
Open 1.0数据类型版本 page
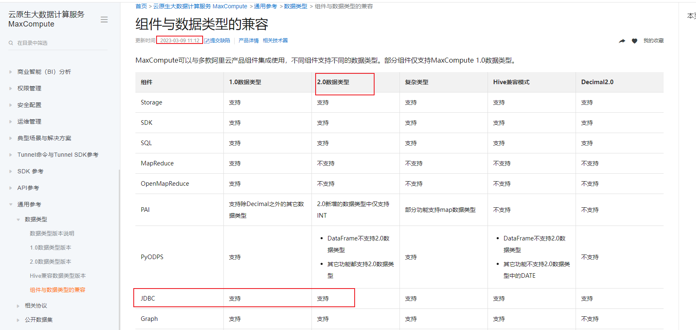(x=50, y=247)
